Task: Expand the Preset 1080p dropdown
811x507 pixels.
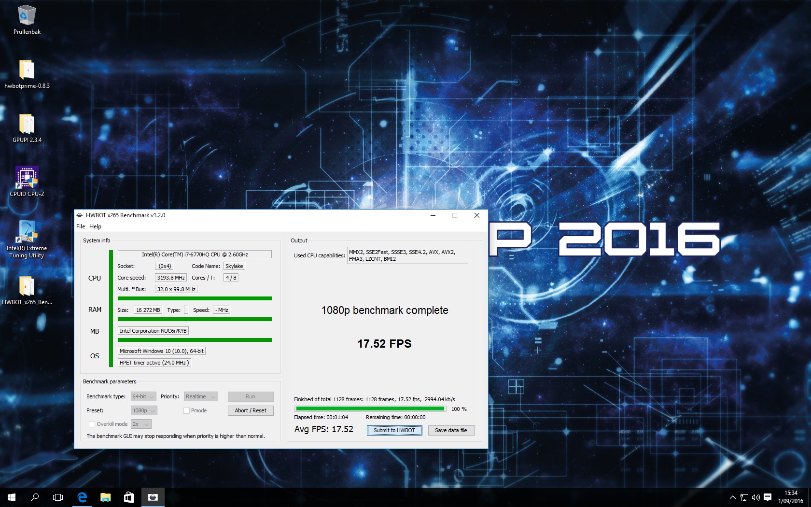Action: [x=144, y=410]
